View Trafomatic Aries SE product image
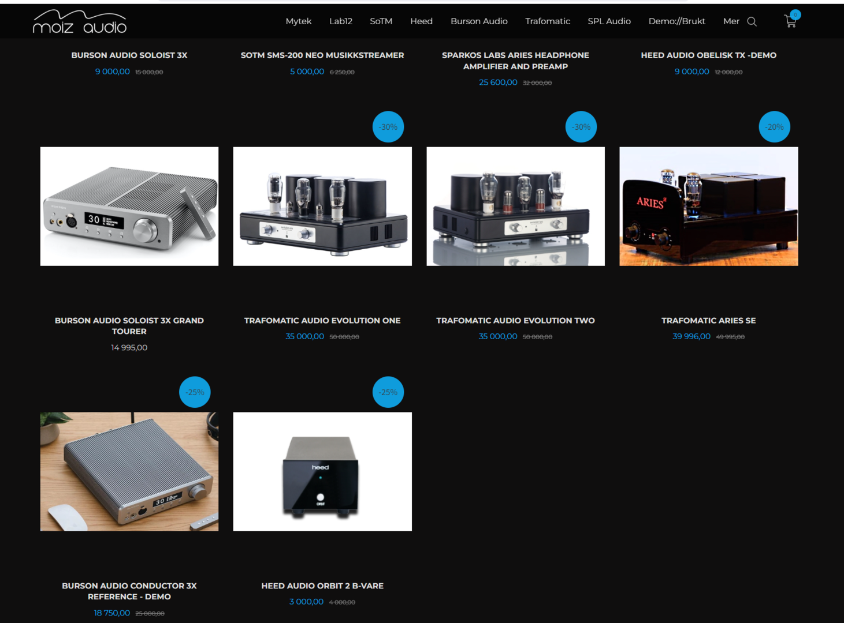 pos(709,207)
